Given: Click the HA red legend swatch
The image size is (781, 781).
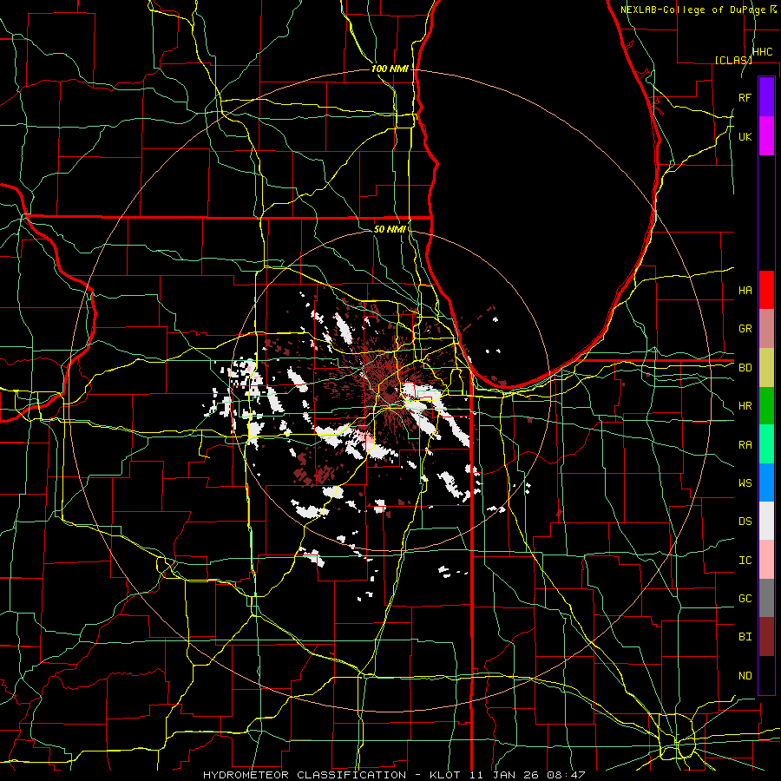Looking at the screenshot, I should click(766, 290).
